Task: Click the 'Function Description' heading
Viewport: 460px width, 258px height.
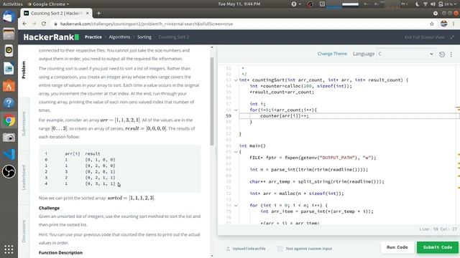Action: click(x=60, y=253)
